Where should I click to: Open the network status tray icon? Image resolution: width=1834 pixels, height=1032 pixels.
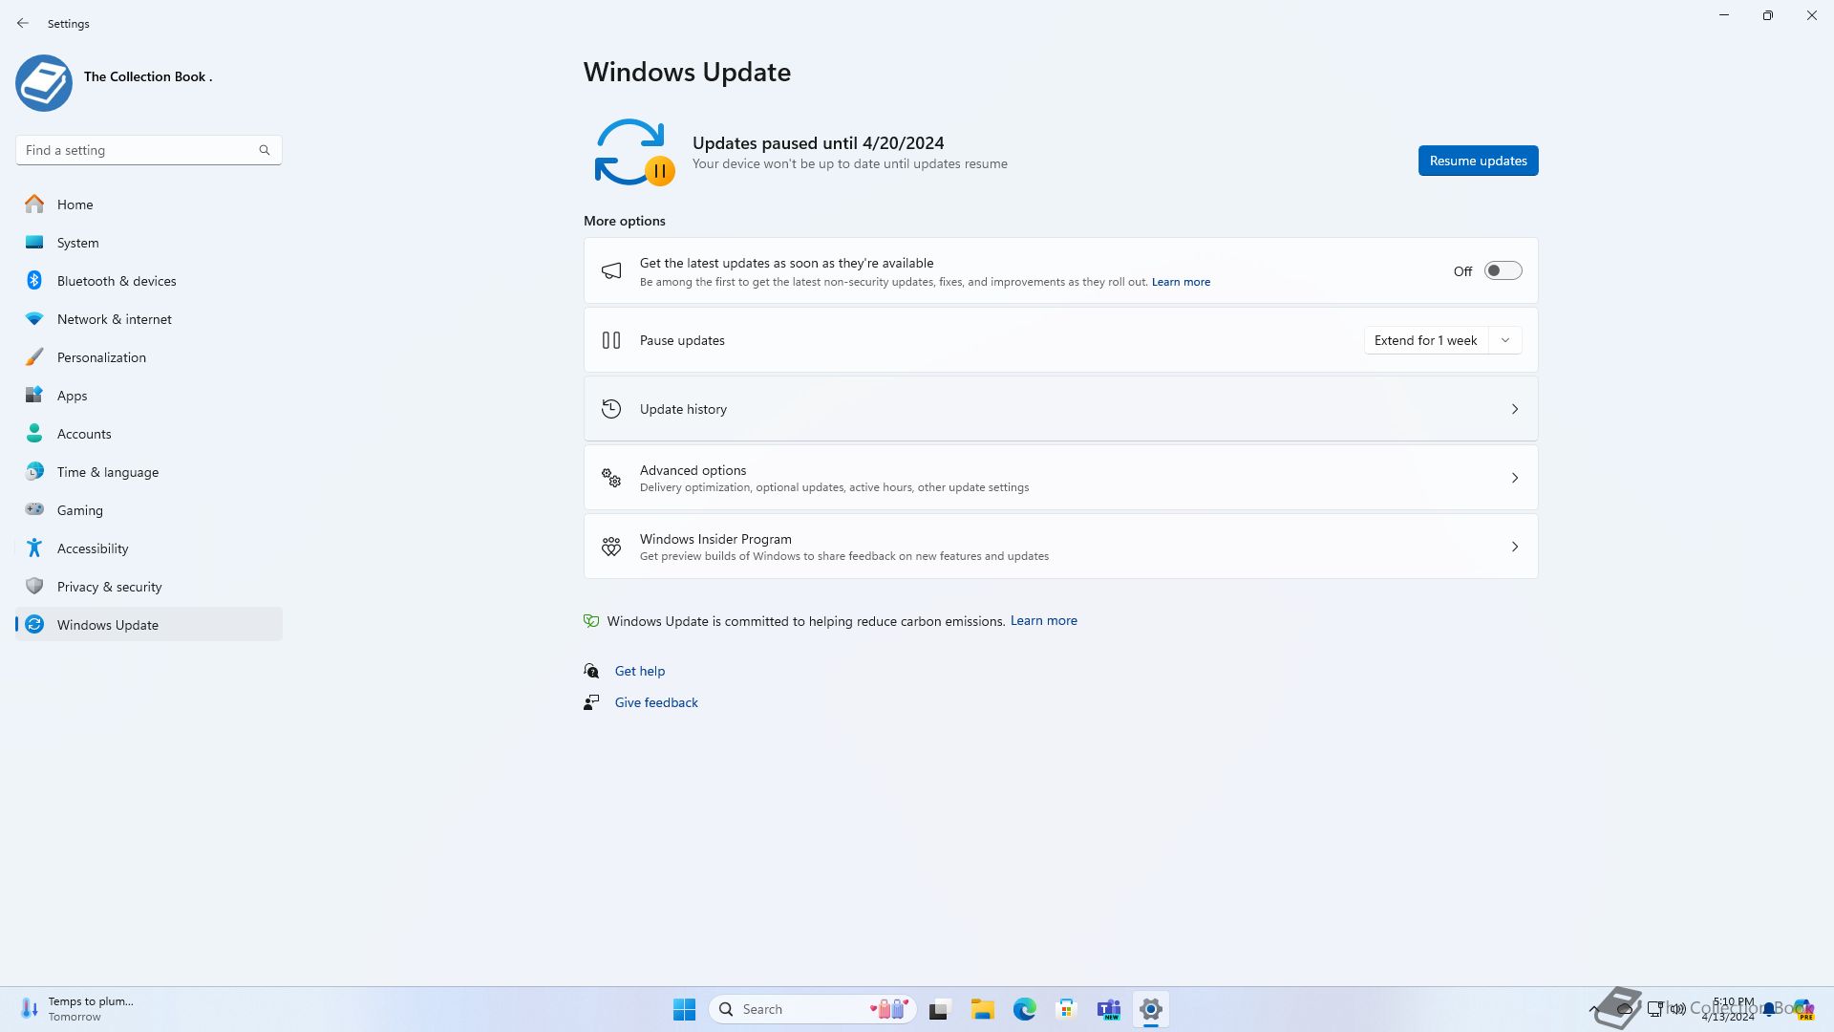point(1655,1009)
